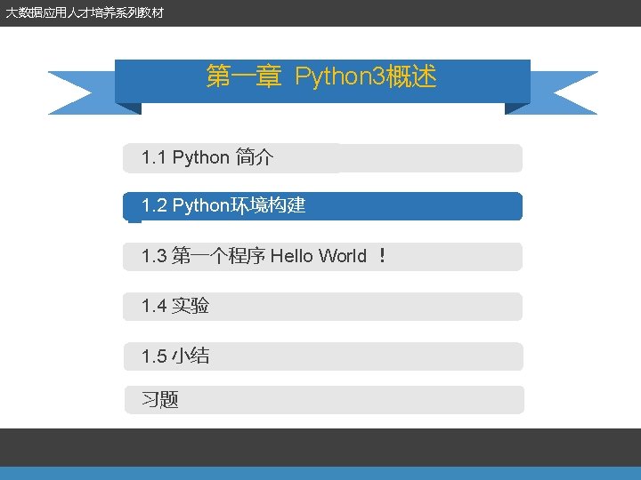Open 1.3 第一个程序 Hello World item
641x480 pixels.
click(x=322, y=257)
